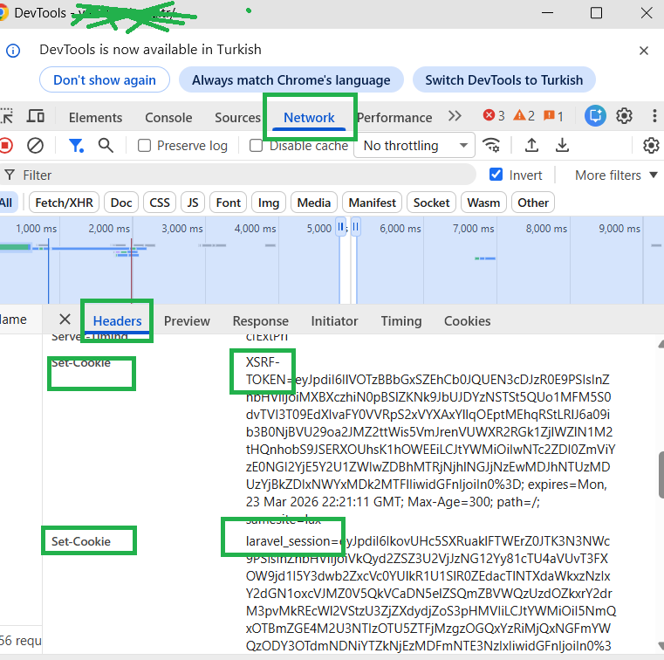Toggle the device toolbar icon
Image resolution: width=664 pixels, height=660 pixels.
coord(36,116)
